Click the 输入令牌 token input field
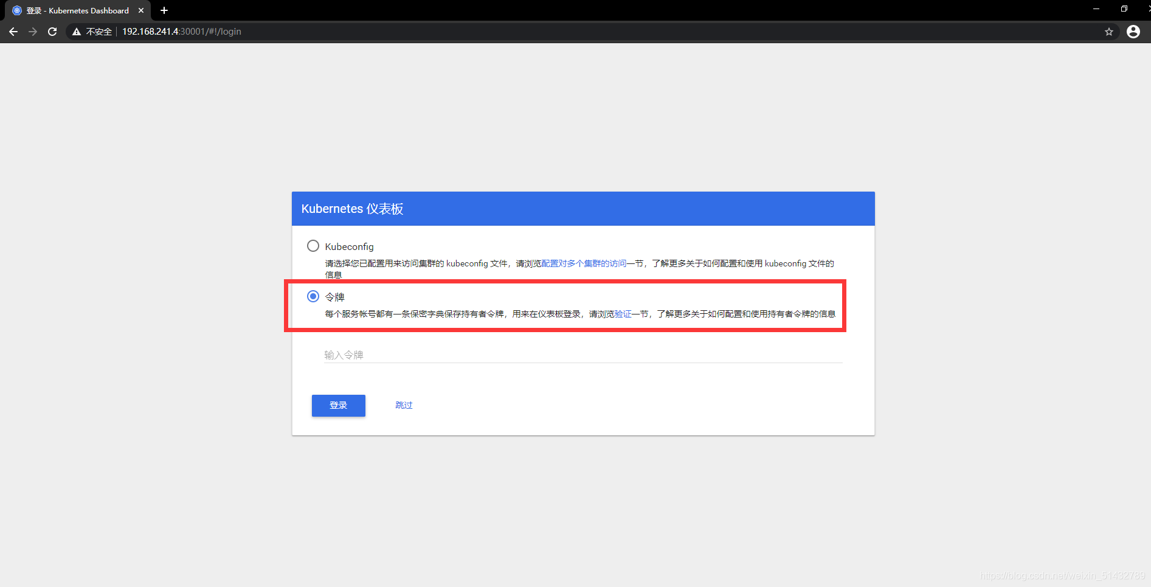The width and height of the screenshot is (1151, 587). (583, 355)
